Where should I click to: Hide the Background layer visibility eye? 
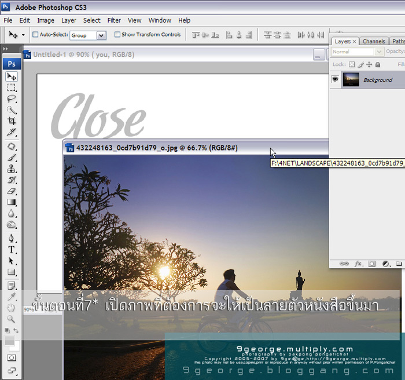click(335, 79)
